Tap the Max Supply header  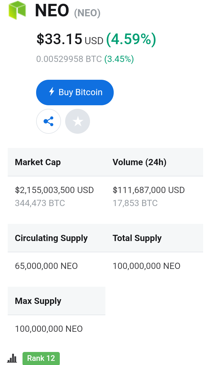[x=38, y=301]
